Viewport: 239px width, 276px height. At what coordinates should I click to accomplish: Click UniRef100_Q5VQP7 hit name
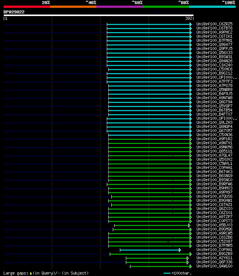pyautogui.click(x=214, y=106)
